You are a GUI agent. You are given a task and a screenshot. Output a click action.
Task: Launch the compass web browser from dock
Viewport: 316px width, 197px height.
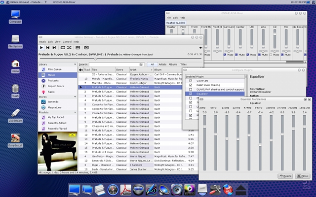pos(113,190)
